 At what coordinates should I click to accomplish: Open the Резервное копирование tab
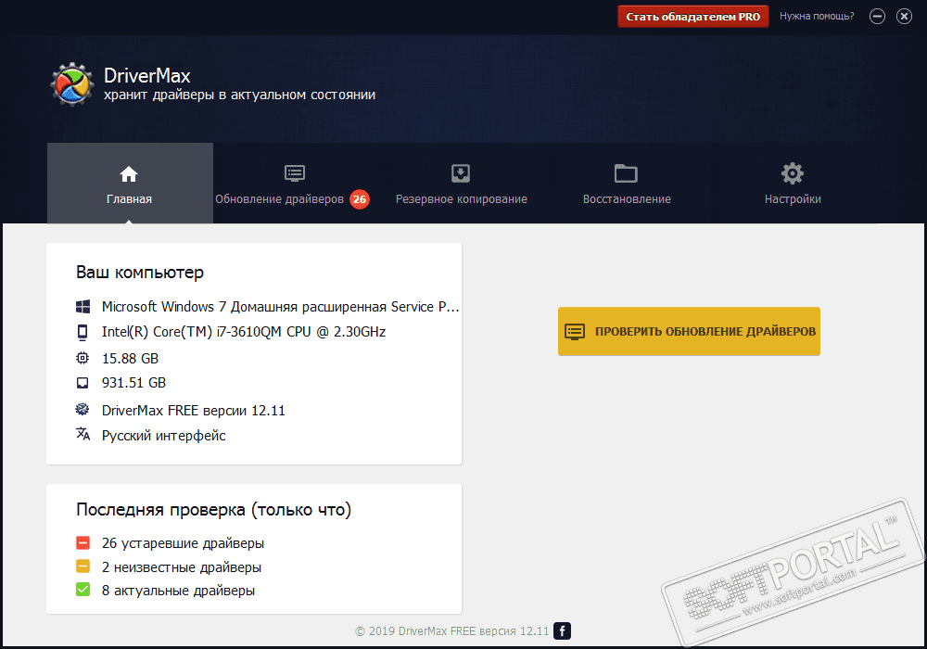coord(461,183)
